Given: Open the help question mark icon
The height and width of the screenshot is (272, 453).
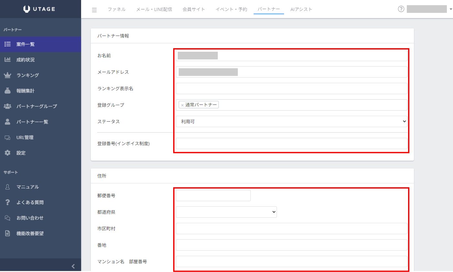Looking at the screenshot, I should tap(401, 9).
